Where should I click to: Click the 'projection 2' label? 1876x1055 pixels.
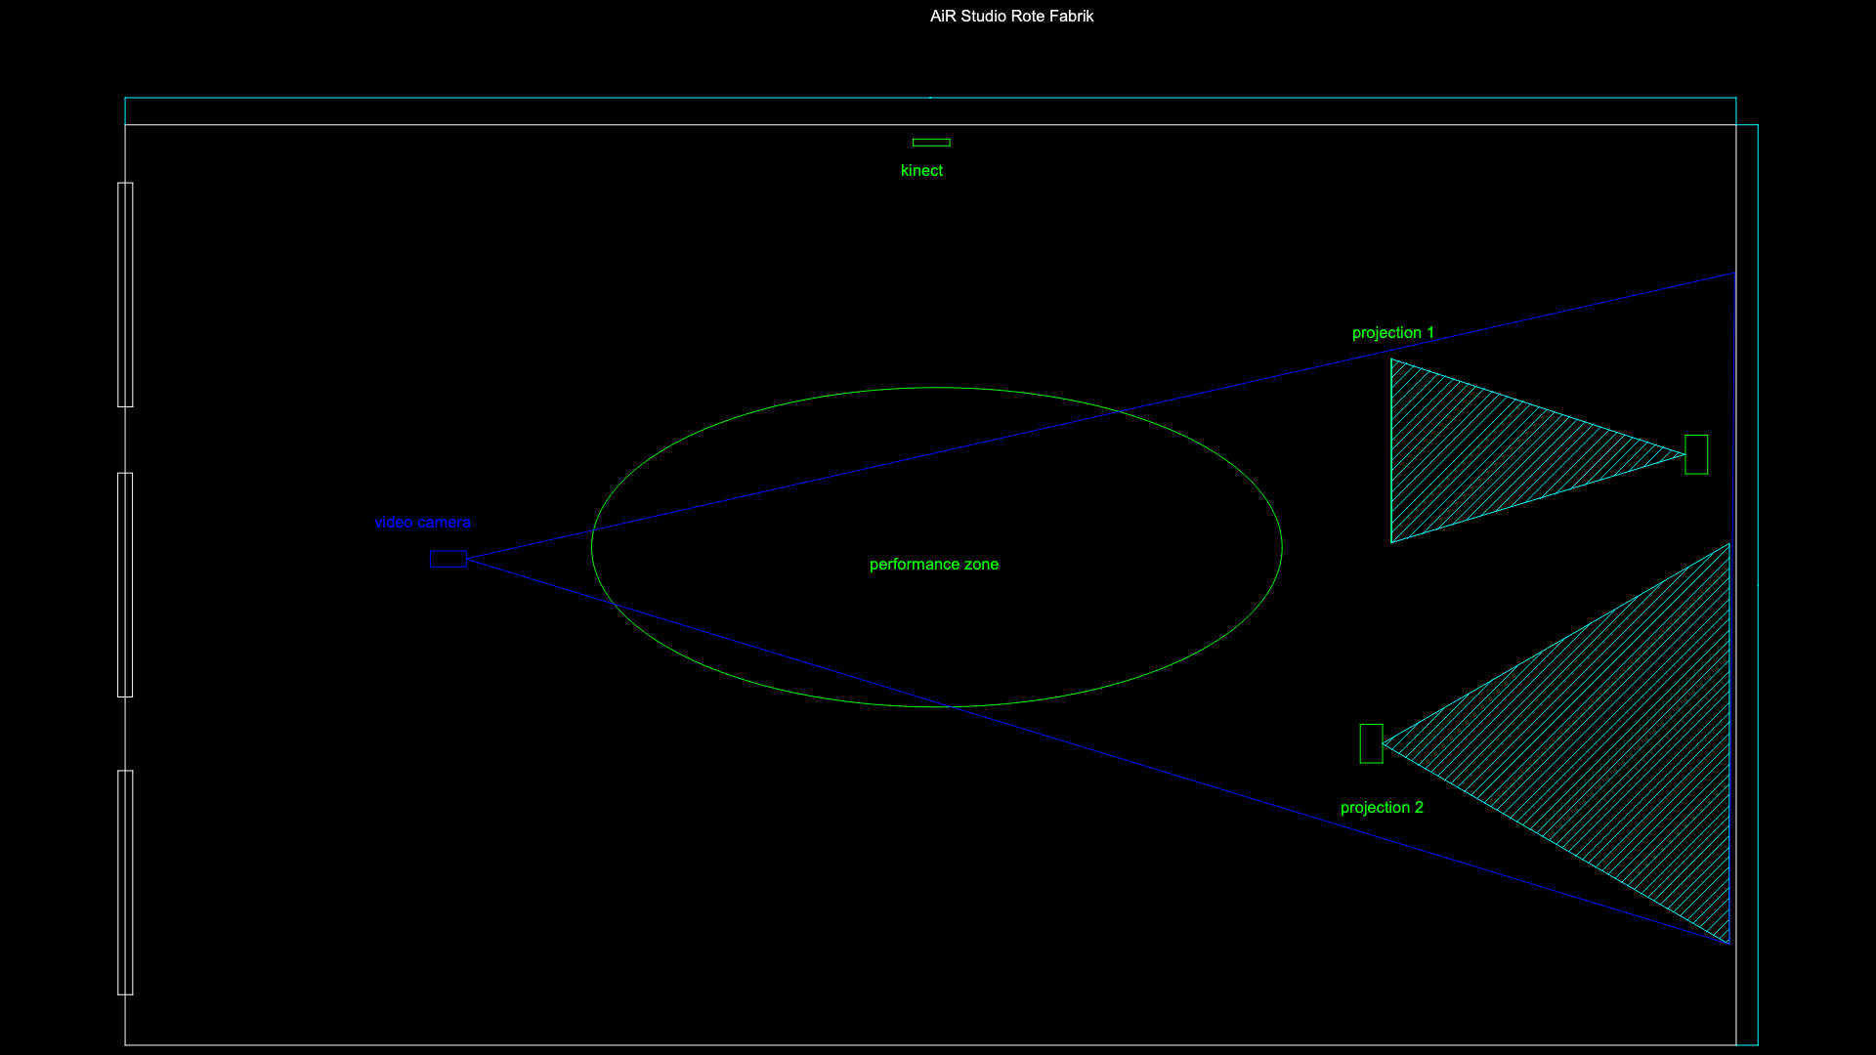coord(1381,808)
